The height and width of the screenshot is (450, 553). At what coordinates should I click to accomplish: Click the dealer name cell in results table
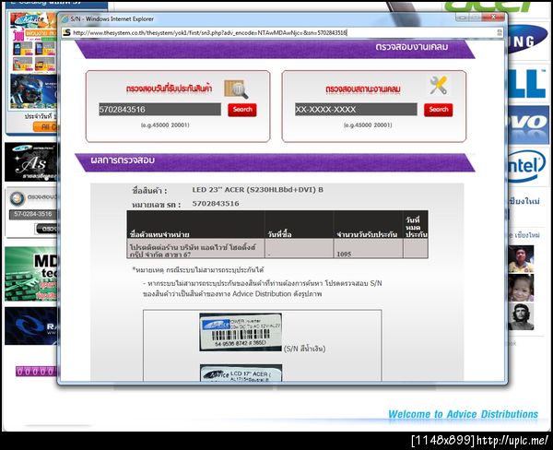point(195,249)
